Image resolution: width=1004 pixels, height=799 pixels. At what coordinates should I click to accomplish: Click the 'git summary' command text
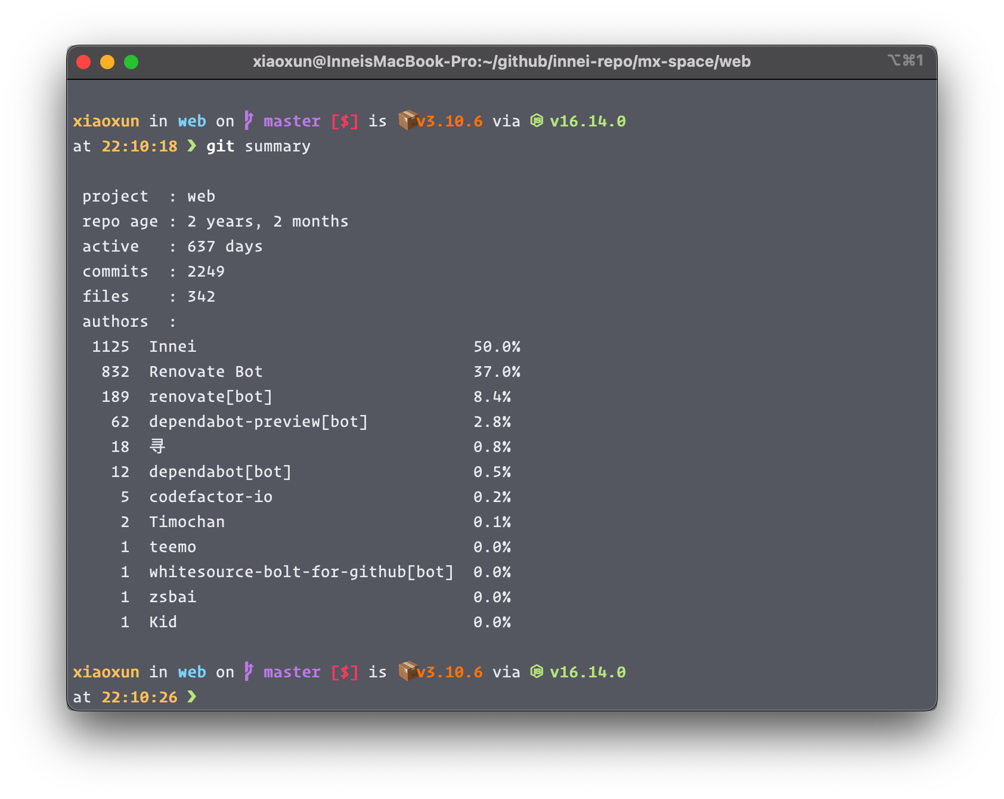(258, 146)
